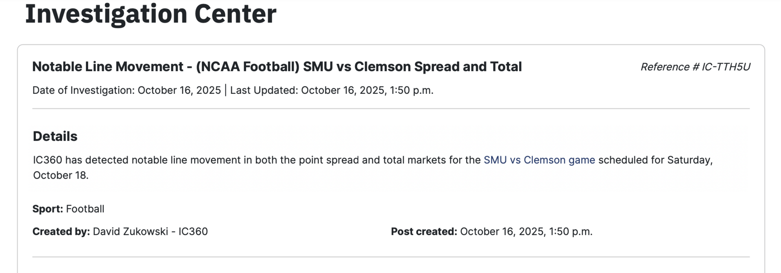Click the October 18. text in details
Image resolution: width=781 pixels, height=273 pixels.
pos(61,175)
